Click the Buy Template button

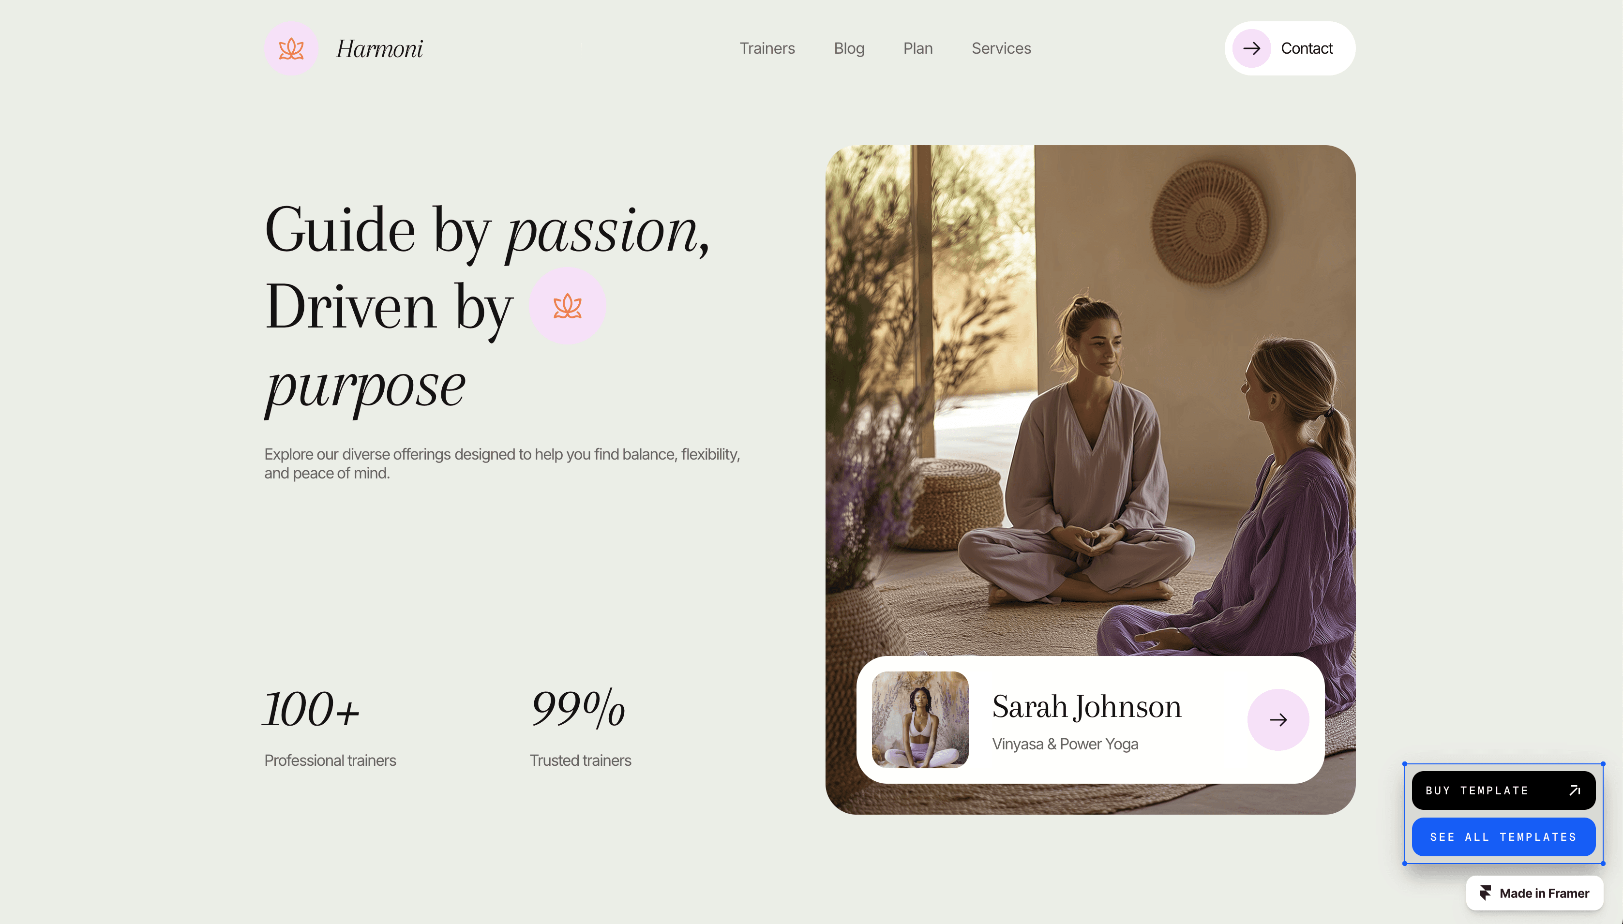pyautogui.click(x=1503, y=790)
